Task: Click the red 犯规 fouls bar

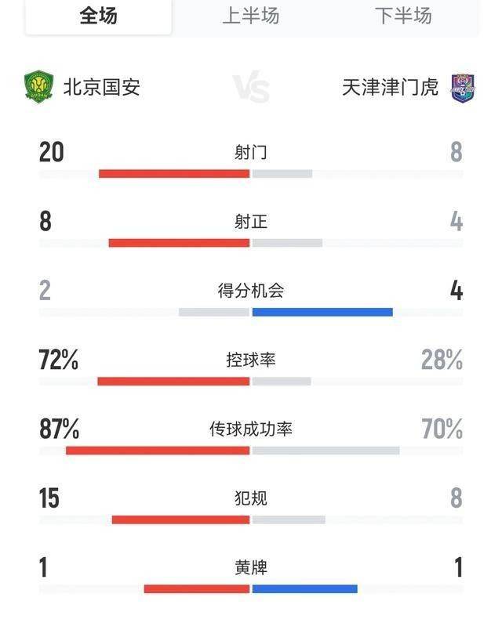Action: (180, 519)
